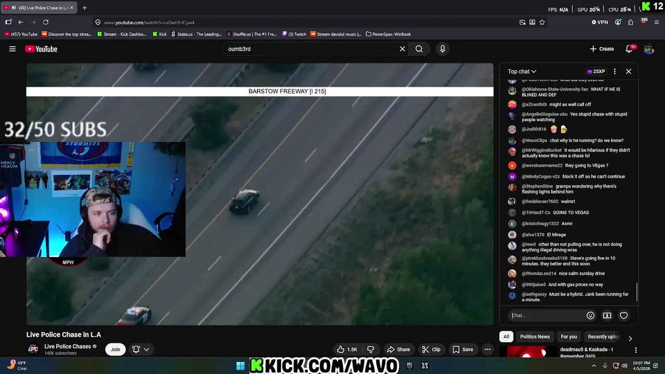Open the Super Chat dollar icon
Screen dimensions: 665x374
coord(607,315)
